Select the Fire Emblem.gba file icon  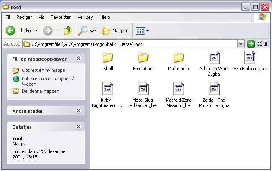pos(250,57)
